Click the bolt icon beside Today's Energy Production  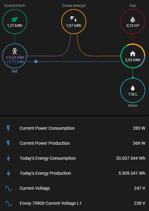pyautogui.click(x=8, y=173)
